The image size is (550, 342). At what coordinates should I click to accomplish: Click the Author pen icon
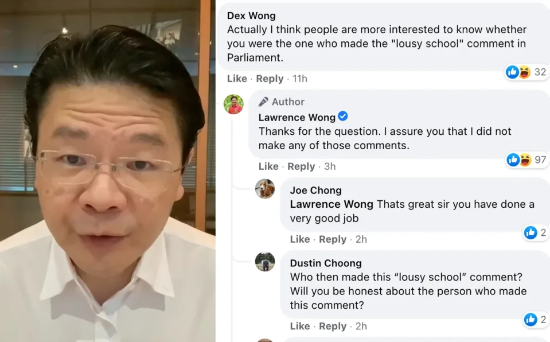pyautogui.click(x=263, y=102)
